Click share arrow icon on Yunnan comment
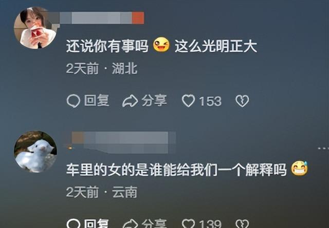The width and height of the screenshot is (329, 228). click(130, 223)
